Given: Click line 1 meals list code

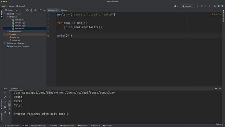Looking at the screenshot, I should point(86,14).
